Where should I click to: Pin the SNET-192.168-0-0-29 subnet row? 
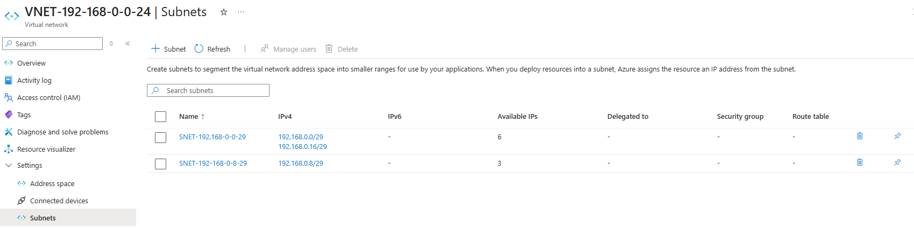897,136
